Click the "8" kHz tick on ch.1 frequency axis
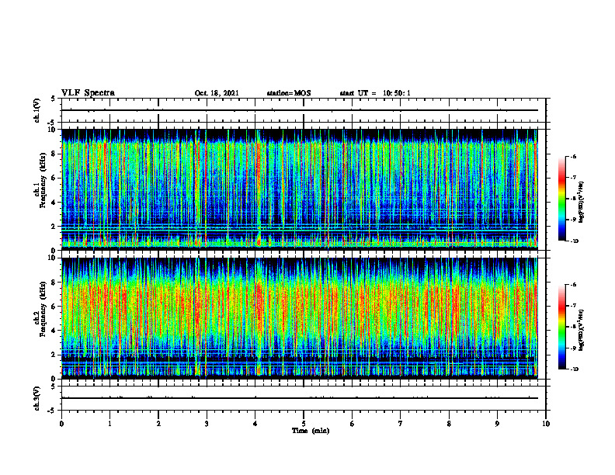The height and width of the screenshot is (475, 615). point(55,154)
